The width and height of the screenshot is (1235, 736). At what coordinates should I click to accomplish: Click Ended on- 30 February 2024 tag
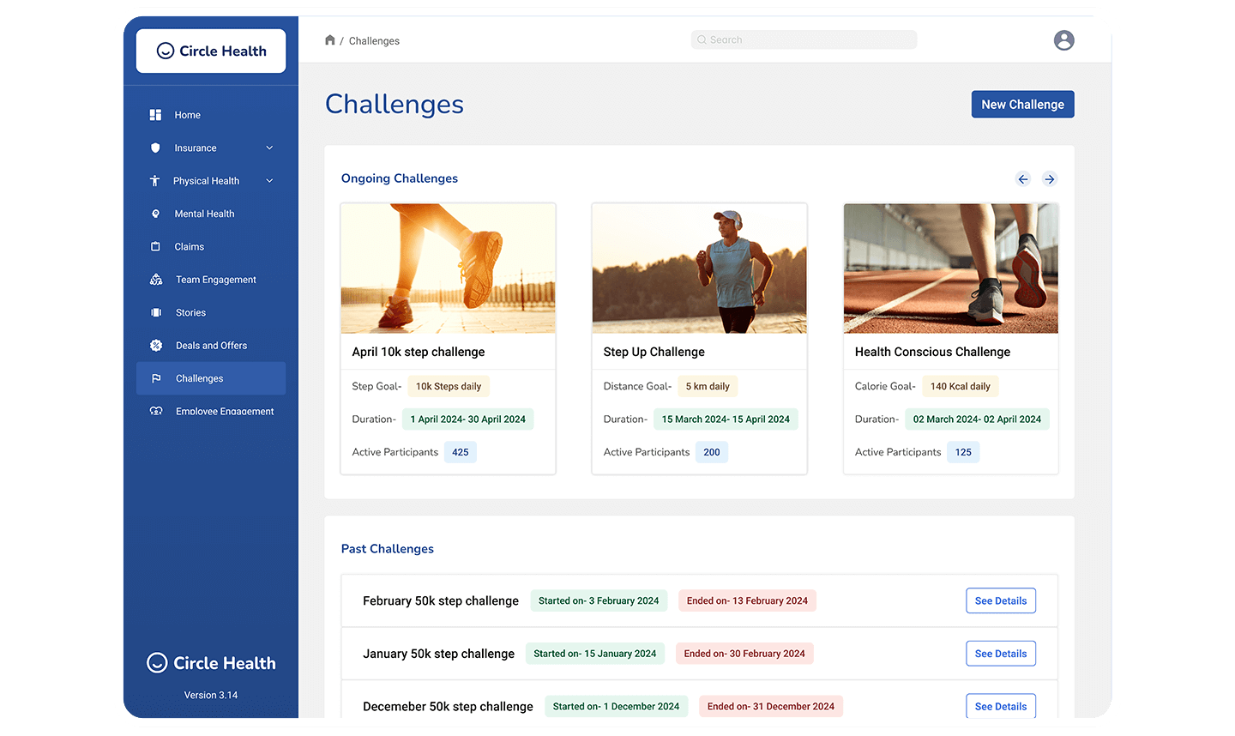point(744,654)
